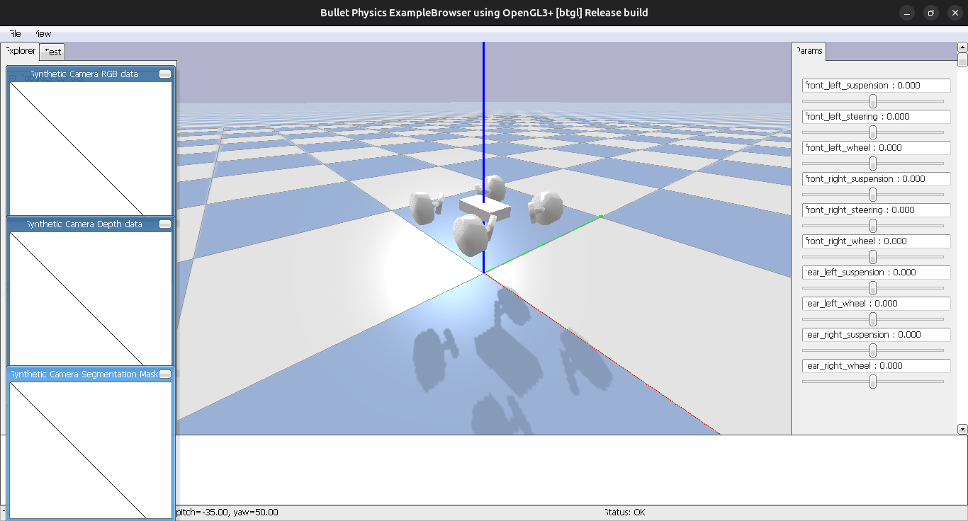Screen dimensions: 968x521
Task: Click the rear_left_suspension value field
Action: [x=877, y=273]
